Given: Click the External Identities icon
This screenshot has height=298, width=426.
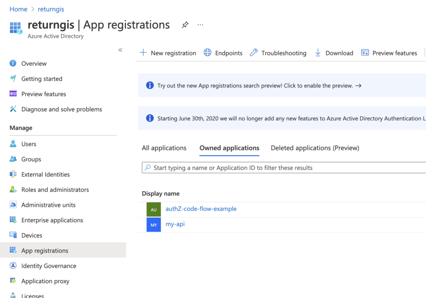Looking at the screenshot, I should 13,174.
